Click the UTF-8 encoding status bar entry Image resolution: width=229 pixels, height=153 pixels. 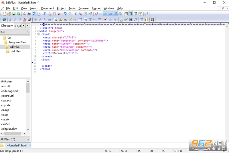(178, 151)
